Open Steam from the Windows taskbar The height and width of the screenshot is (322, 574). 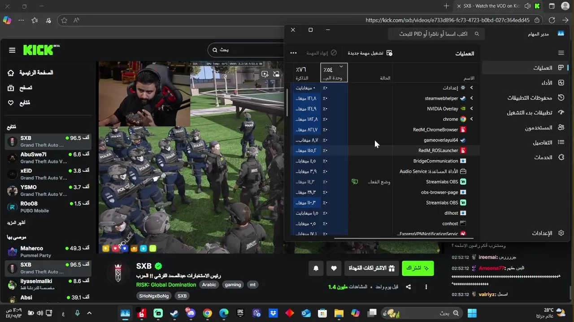(174, 313)
